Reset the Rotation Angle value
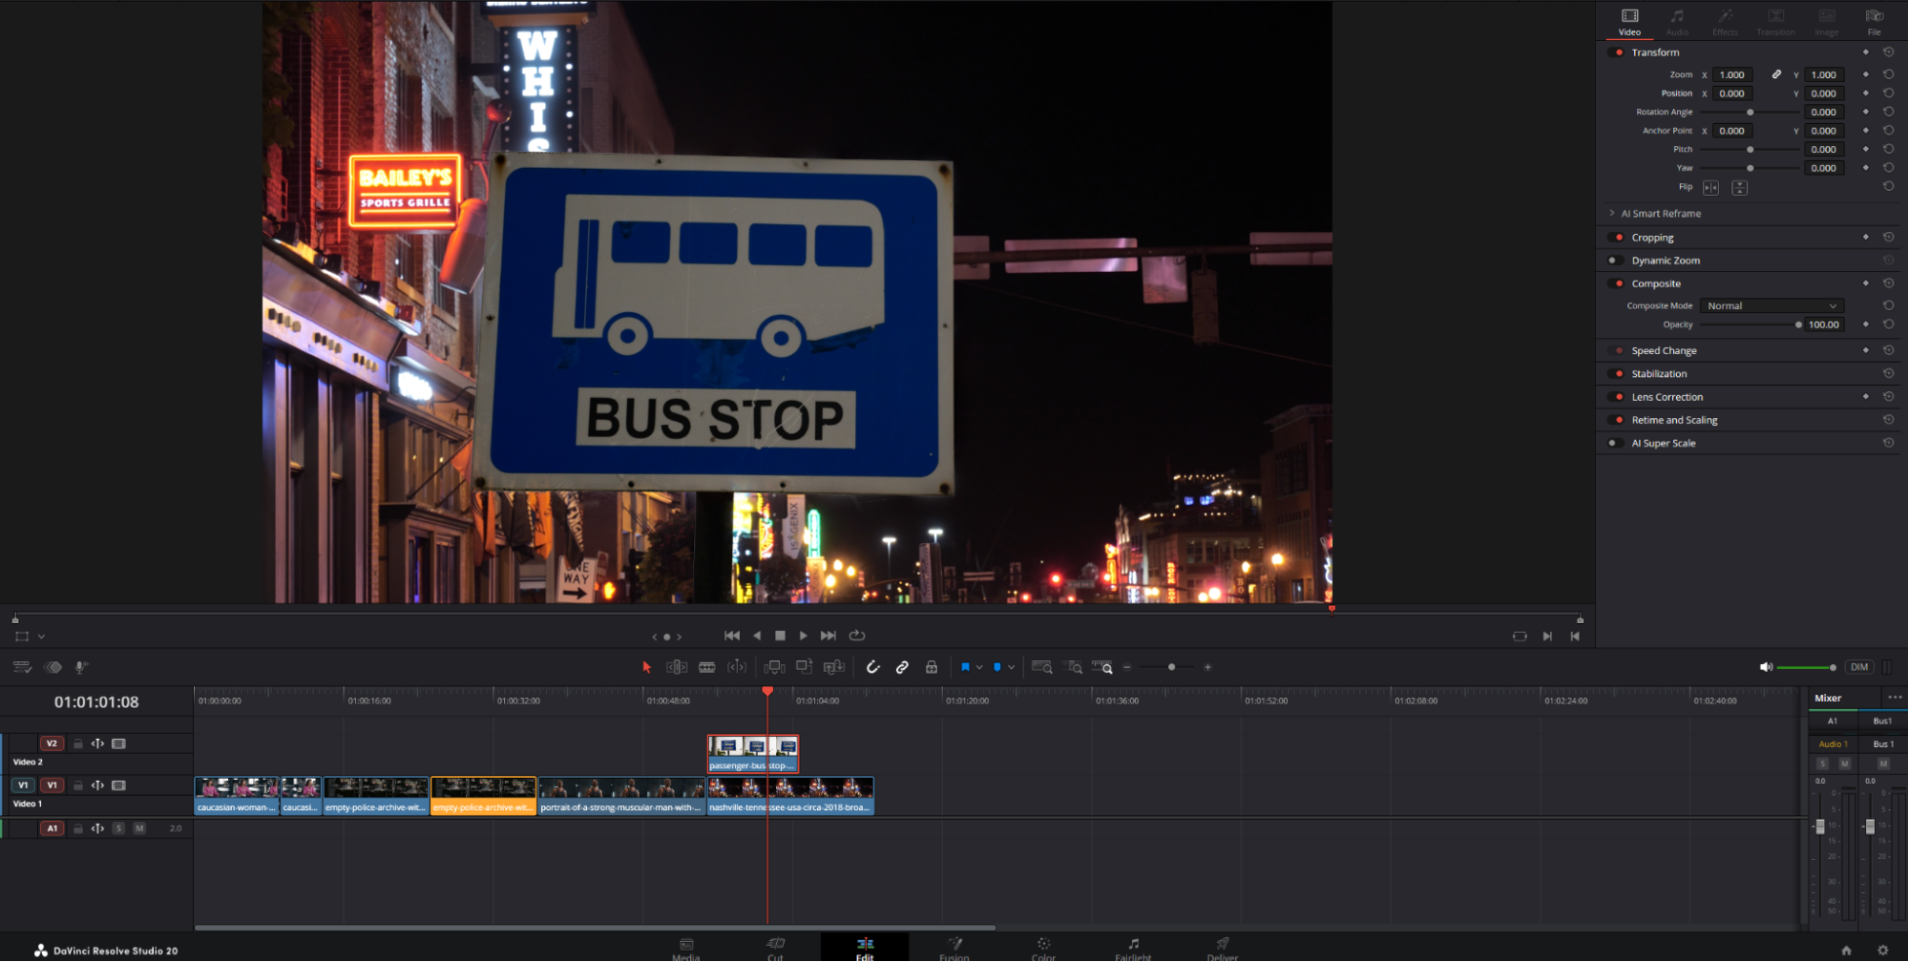 coord(1890,111)
